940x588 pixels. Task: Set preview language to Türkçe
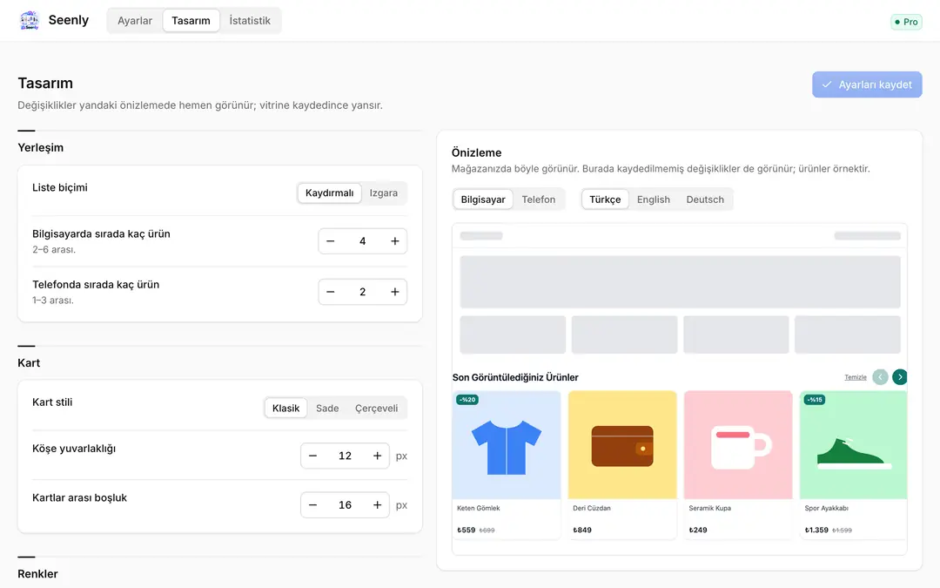pos(605,199)
